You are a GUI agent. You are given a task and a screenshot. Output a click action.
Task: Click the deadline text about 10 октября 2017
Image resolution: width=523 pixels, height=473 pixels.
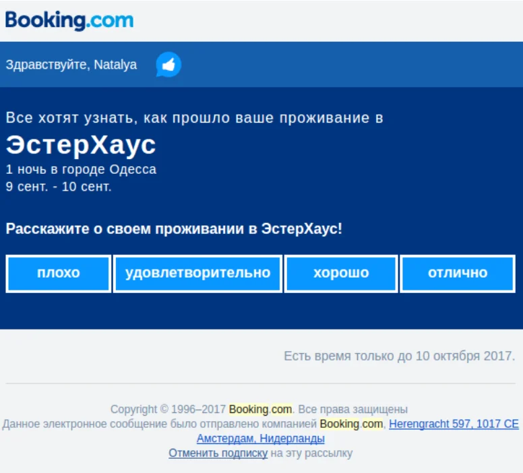399,356
